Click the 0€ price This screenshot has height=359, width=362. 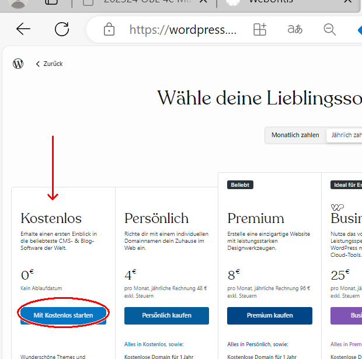[x=27, y=274]
